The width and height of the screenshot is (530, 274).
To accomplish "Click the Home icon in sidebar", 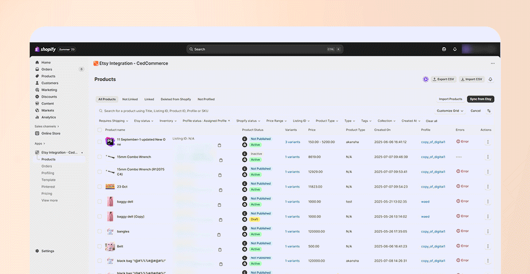I will [x=37, y=62].
